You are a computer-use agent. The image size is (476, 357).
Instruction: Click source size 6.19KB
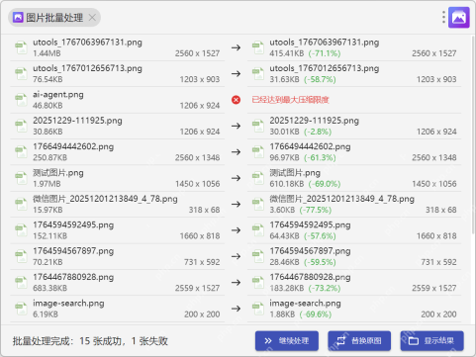46,314
